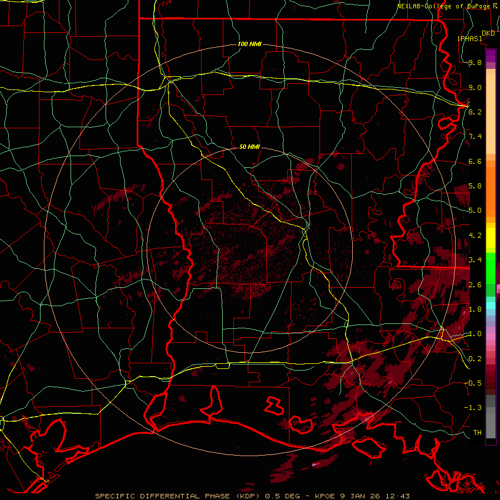Screen dimensions: 500x500
Task: Click the 1.0 value on the color scale
Action: tap(475, 334)
